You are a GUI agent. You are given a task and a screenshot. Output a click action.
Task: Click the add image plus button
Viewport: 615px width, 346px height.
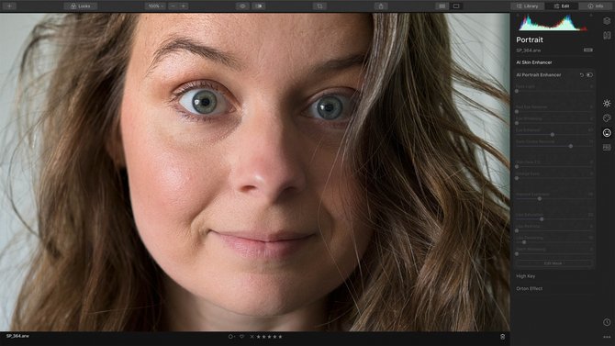pos(9,6)
